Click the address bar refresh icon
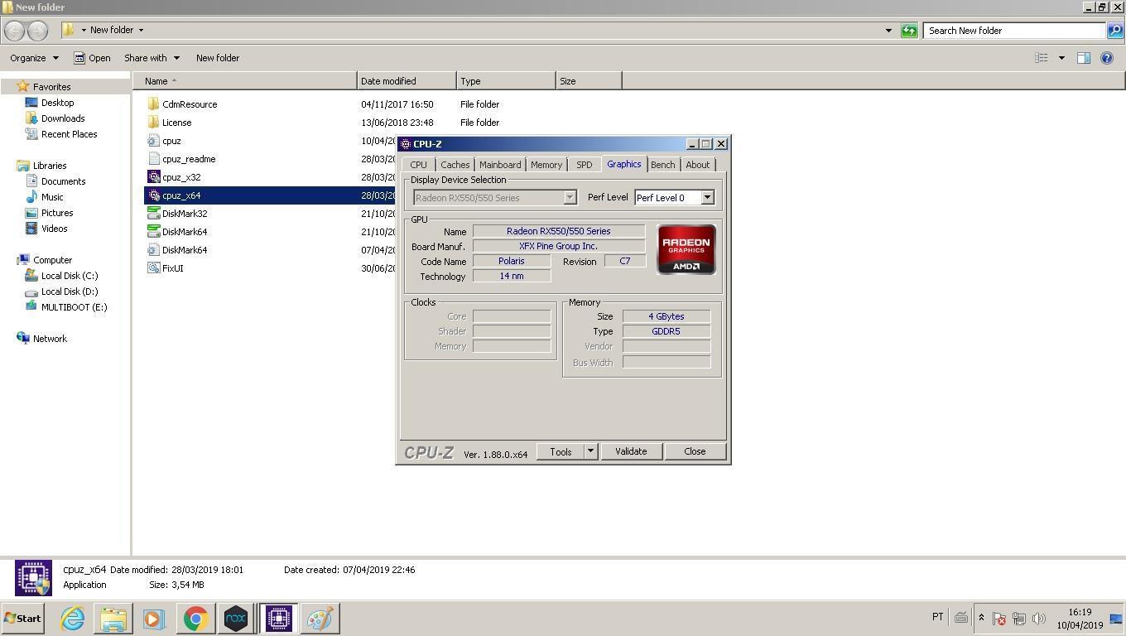Image resolution: width=1126 pixels, height=636 pixels. [x=909, y=31]
